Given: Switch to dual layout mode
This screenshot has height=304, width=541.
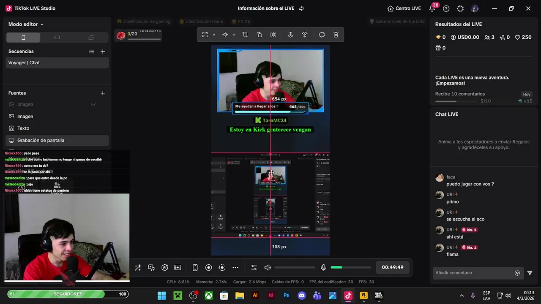Looking at the screenshot, I should 91,38.
